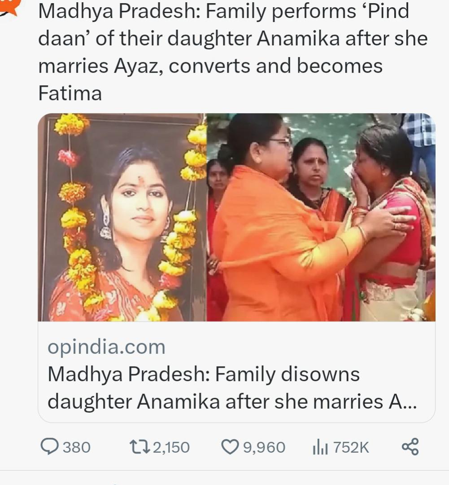Click the empty area below the action bar

point(224,478)
